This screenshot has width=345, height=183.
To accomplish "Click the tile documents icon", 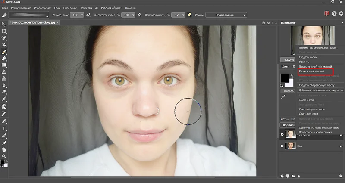I will (268, 23).
